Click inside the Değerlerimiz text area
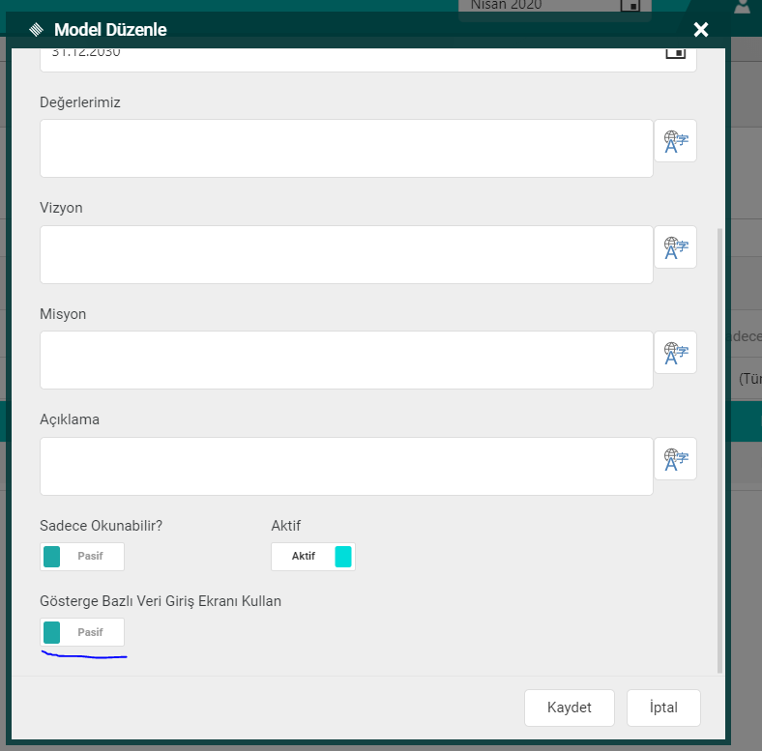Screen dimensions: 762x751 346,149
